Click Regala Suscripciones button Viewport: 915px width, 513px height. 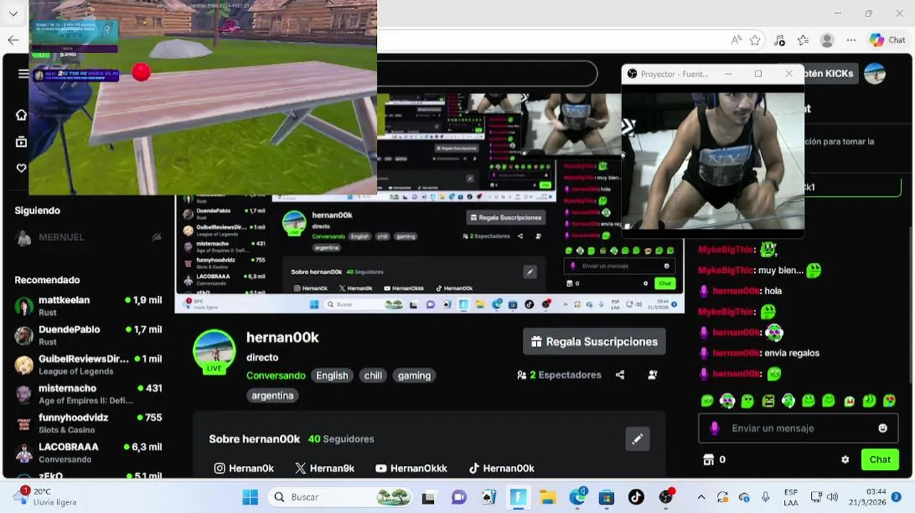click(594, 342)
